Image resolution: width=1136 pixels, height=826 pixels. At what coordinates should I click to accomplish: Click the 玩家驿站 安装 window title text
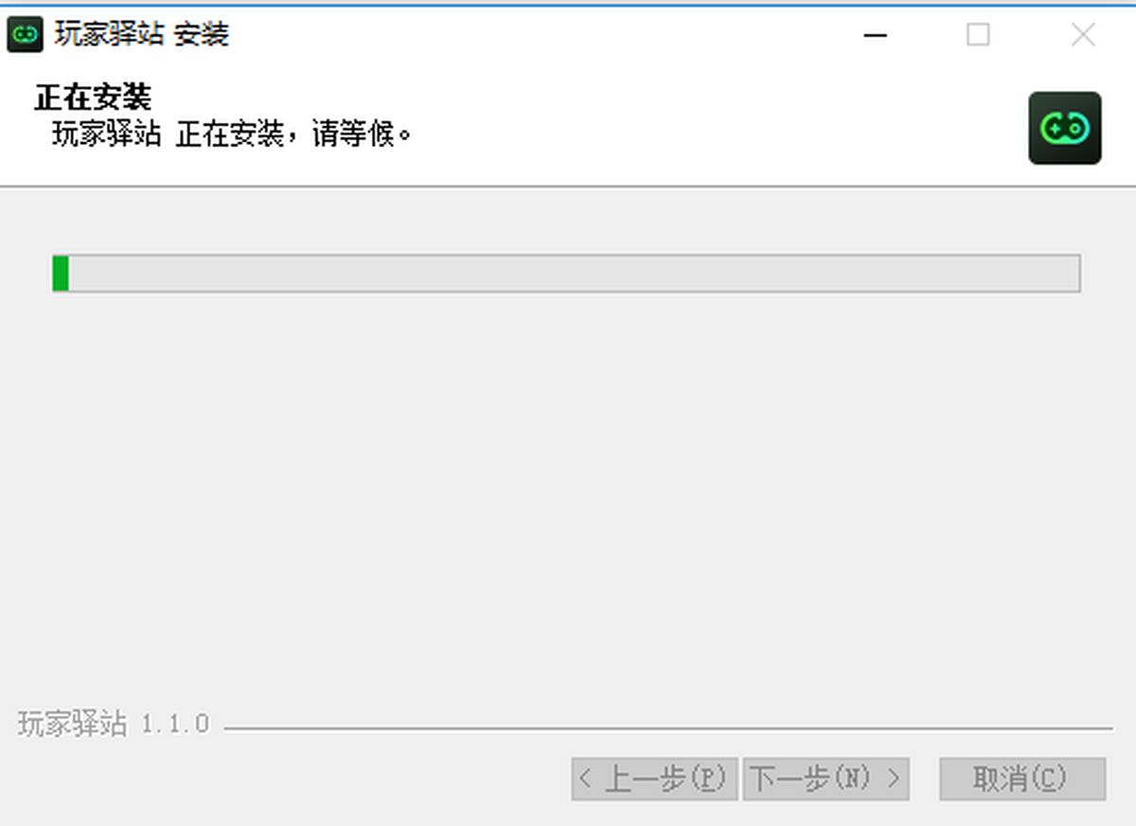(x=142, y=35)
